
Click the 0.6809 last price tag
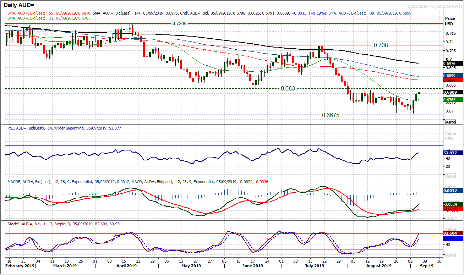tap(453, 92)
